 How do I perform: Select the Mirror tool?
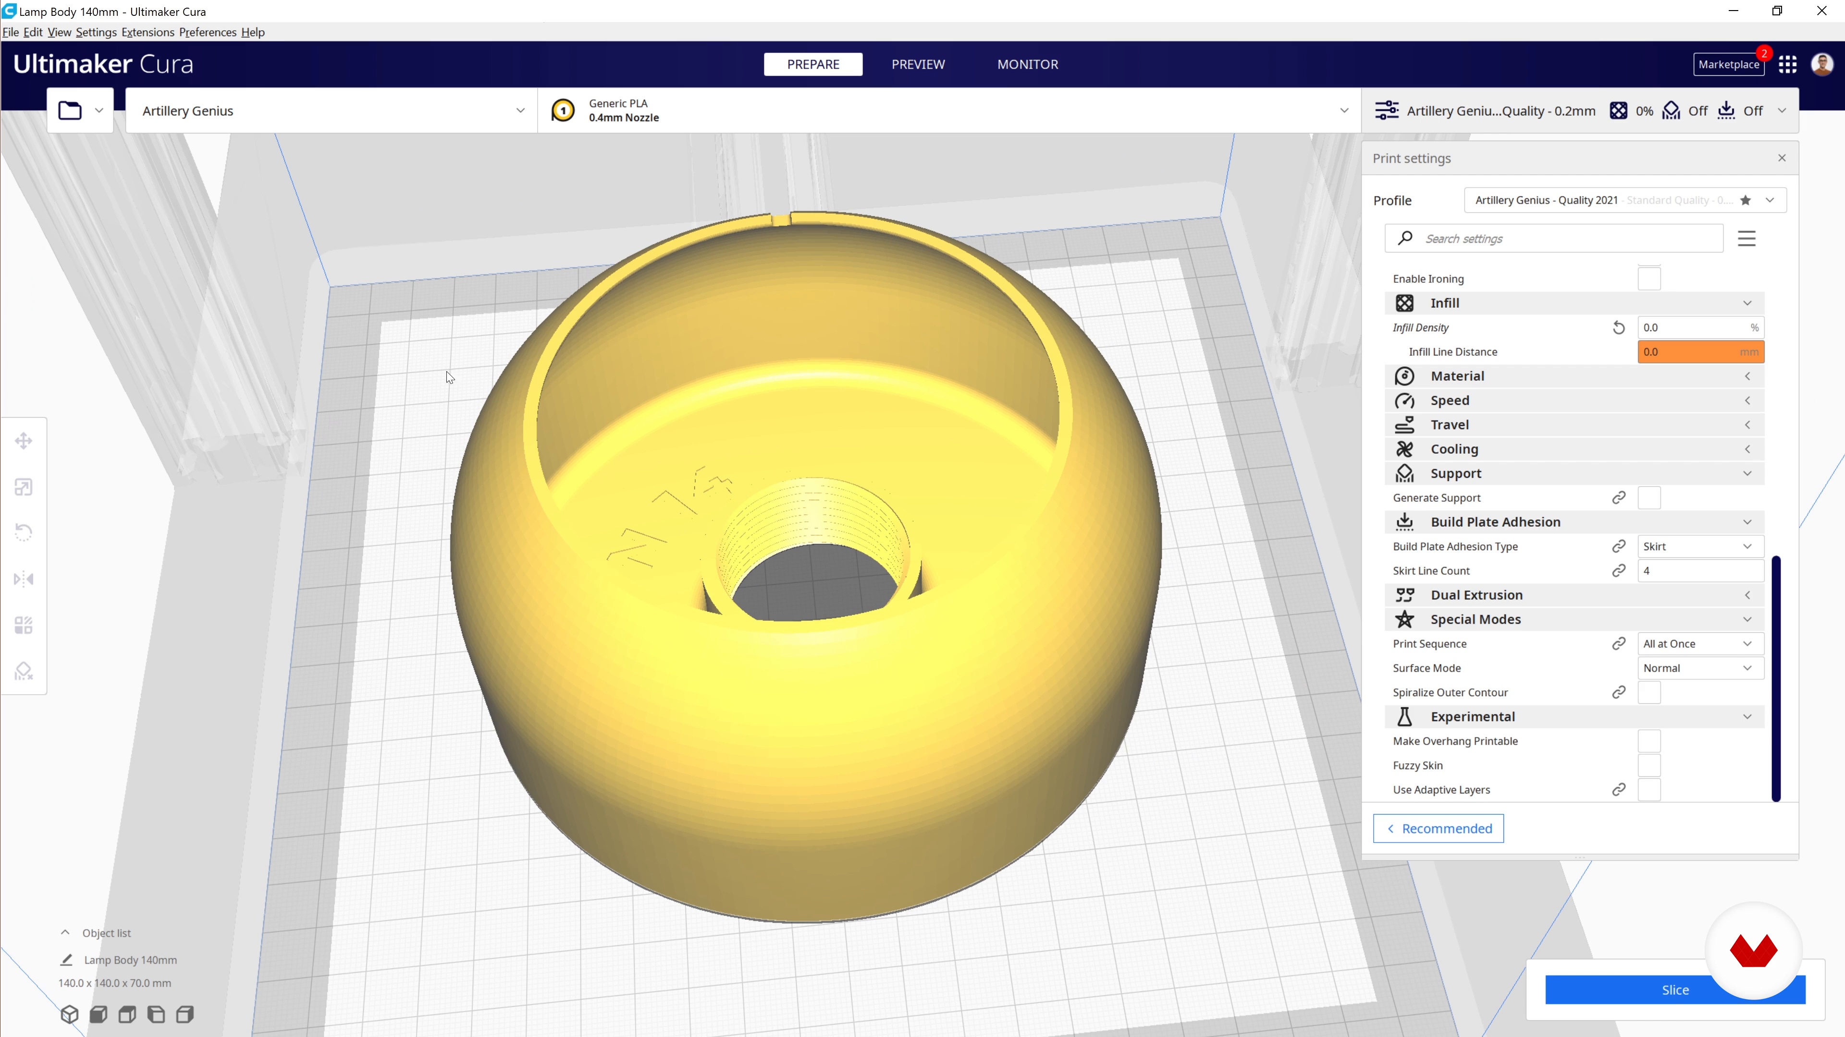click(x=24, y=579)
